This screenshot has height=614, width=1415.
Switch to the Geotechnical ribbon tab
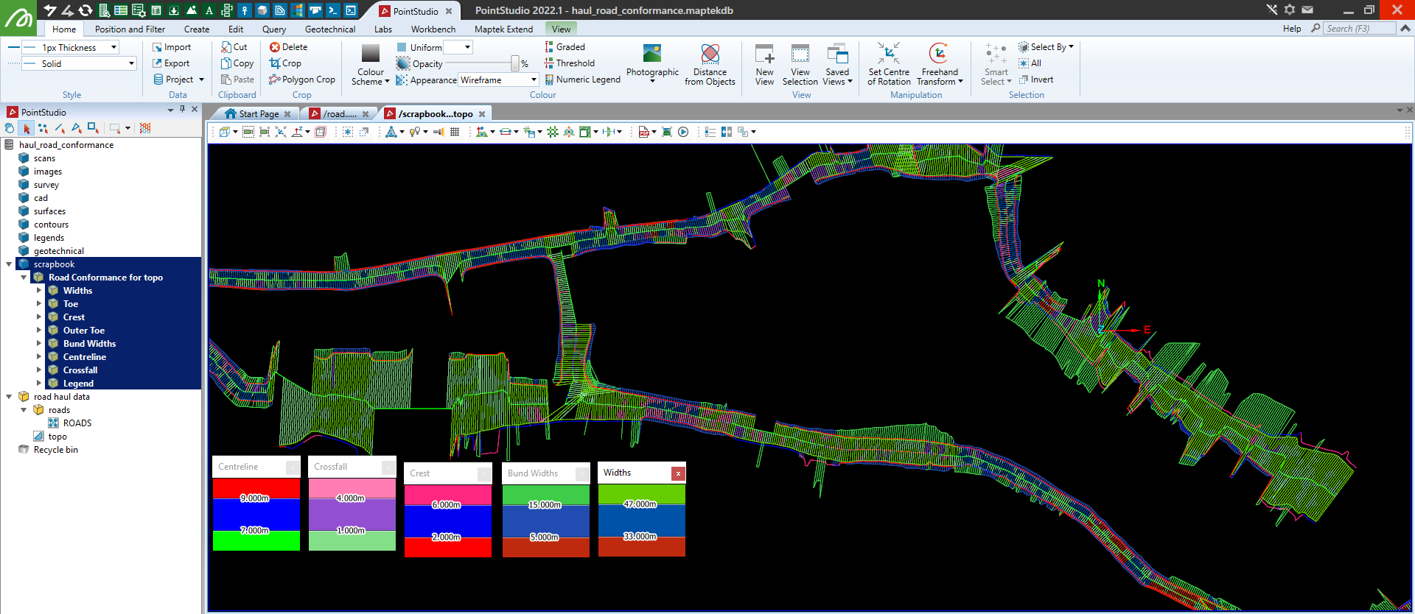pos(330,29)
